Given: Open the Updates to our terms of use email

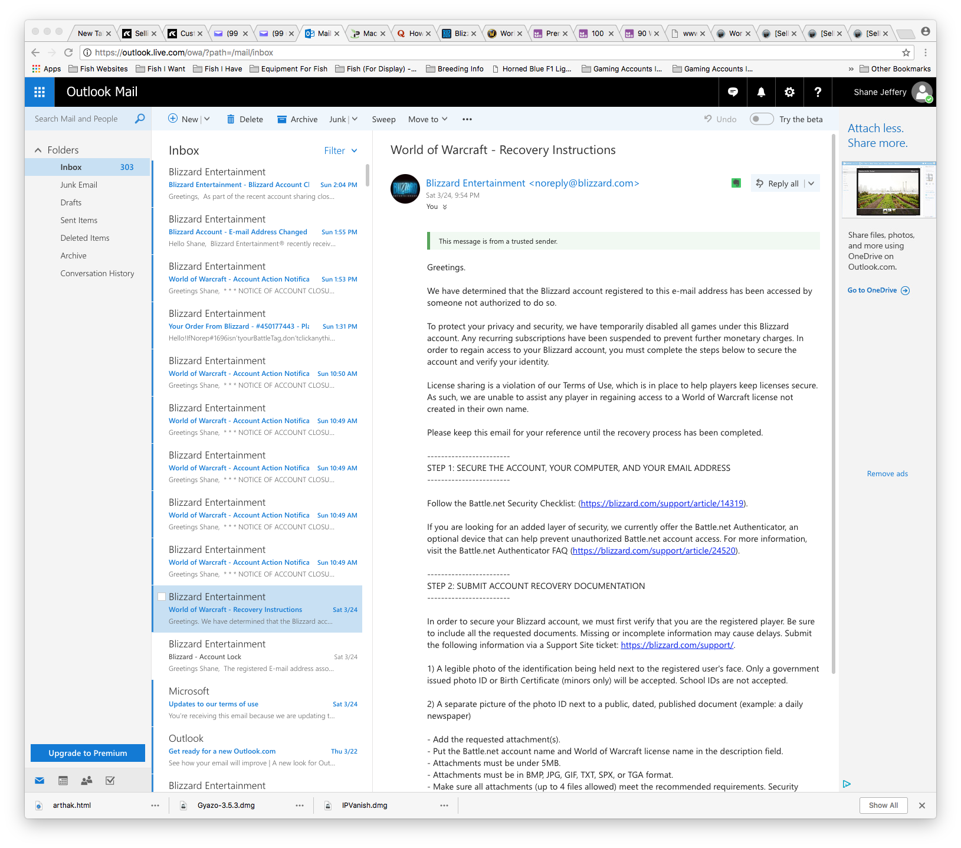Looking at the screenshot, I should coord(258,703).
